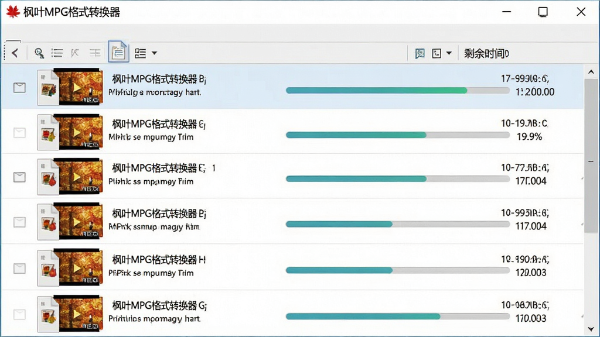Close the 枫叶MPG格式转换器 window

(x=581, y=12)
